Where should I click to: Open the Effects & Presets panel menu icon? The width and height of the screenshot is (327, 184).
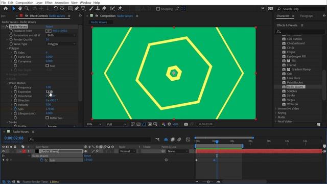click(302, 25)
